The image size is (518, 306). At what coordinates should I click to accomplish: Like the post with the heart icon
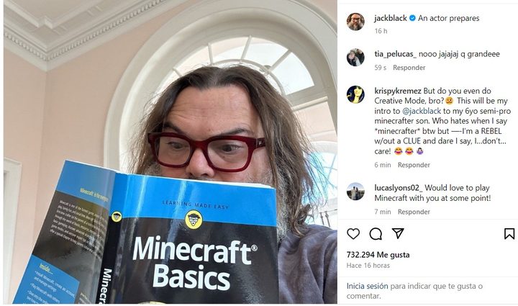click(353, 233)
